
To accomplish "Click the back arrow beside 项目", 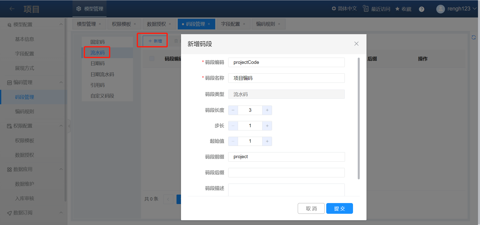I will click(x=12, y=9).
